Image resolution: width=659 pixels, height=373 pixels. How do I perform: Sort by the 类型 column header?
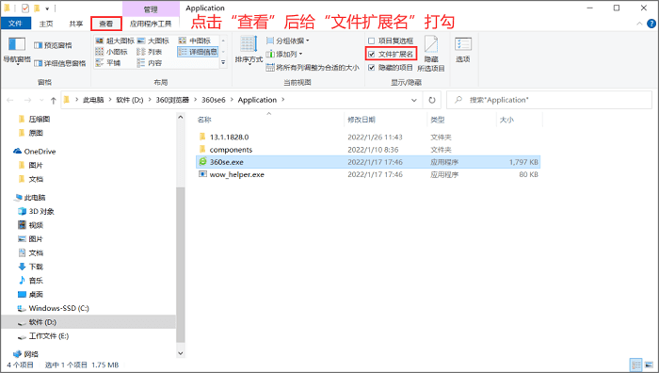coord(462,120)
